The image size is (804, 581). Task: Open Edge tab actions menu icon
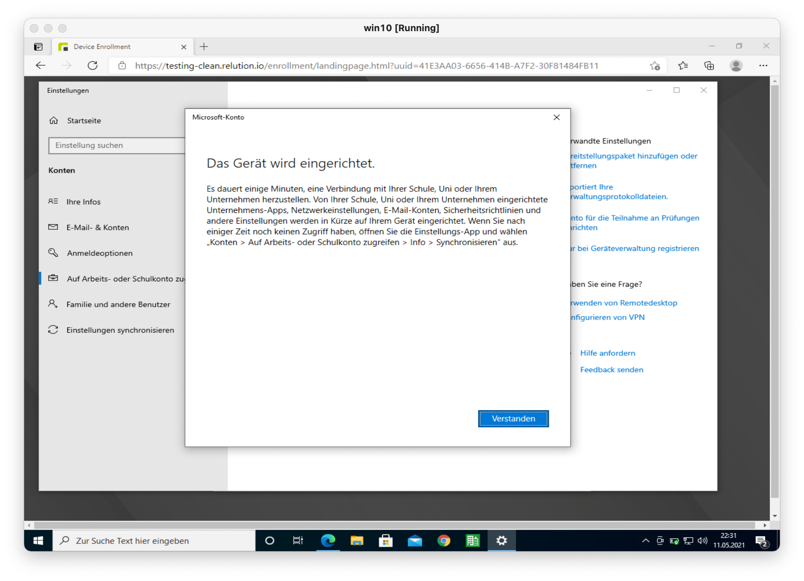click(38, 47)
